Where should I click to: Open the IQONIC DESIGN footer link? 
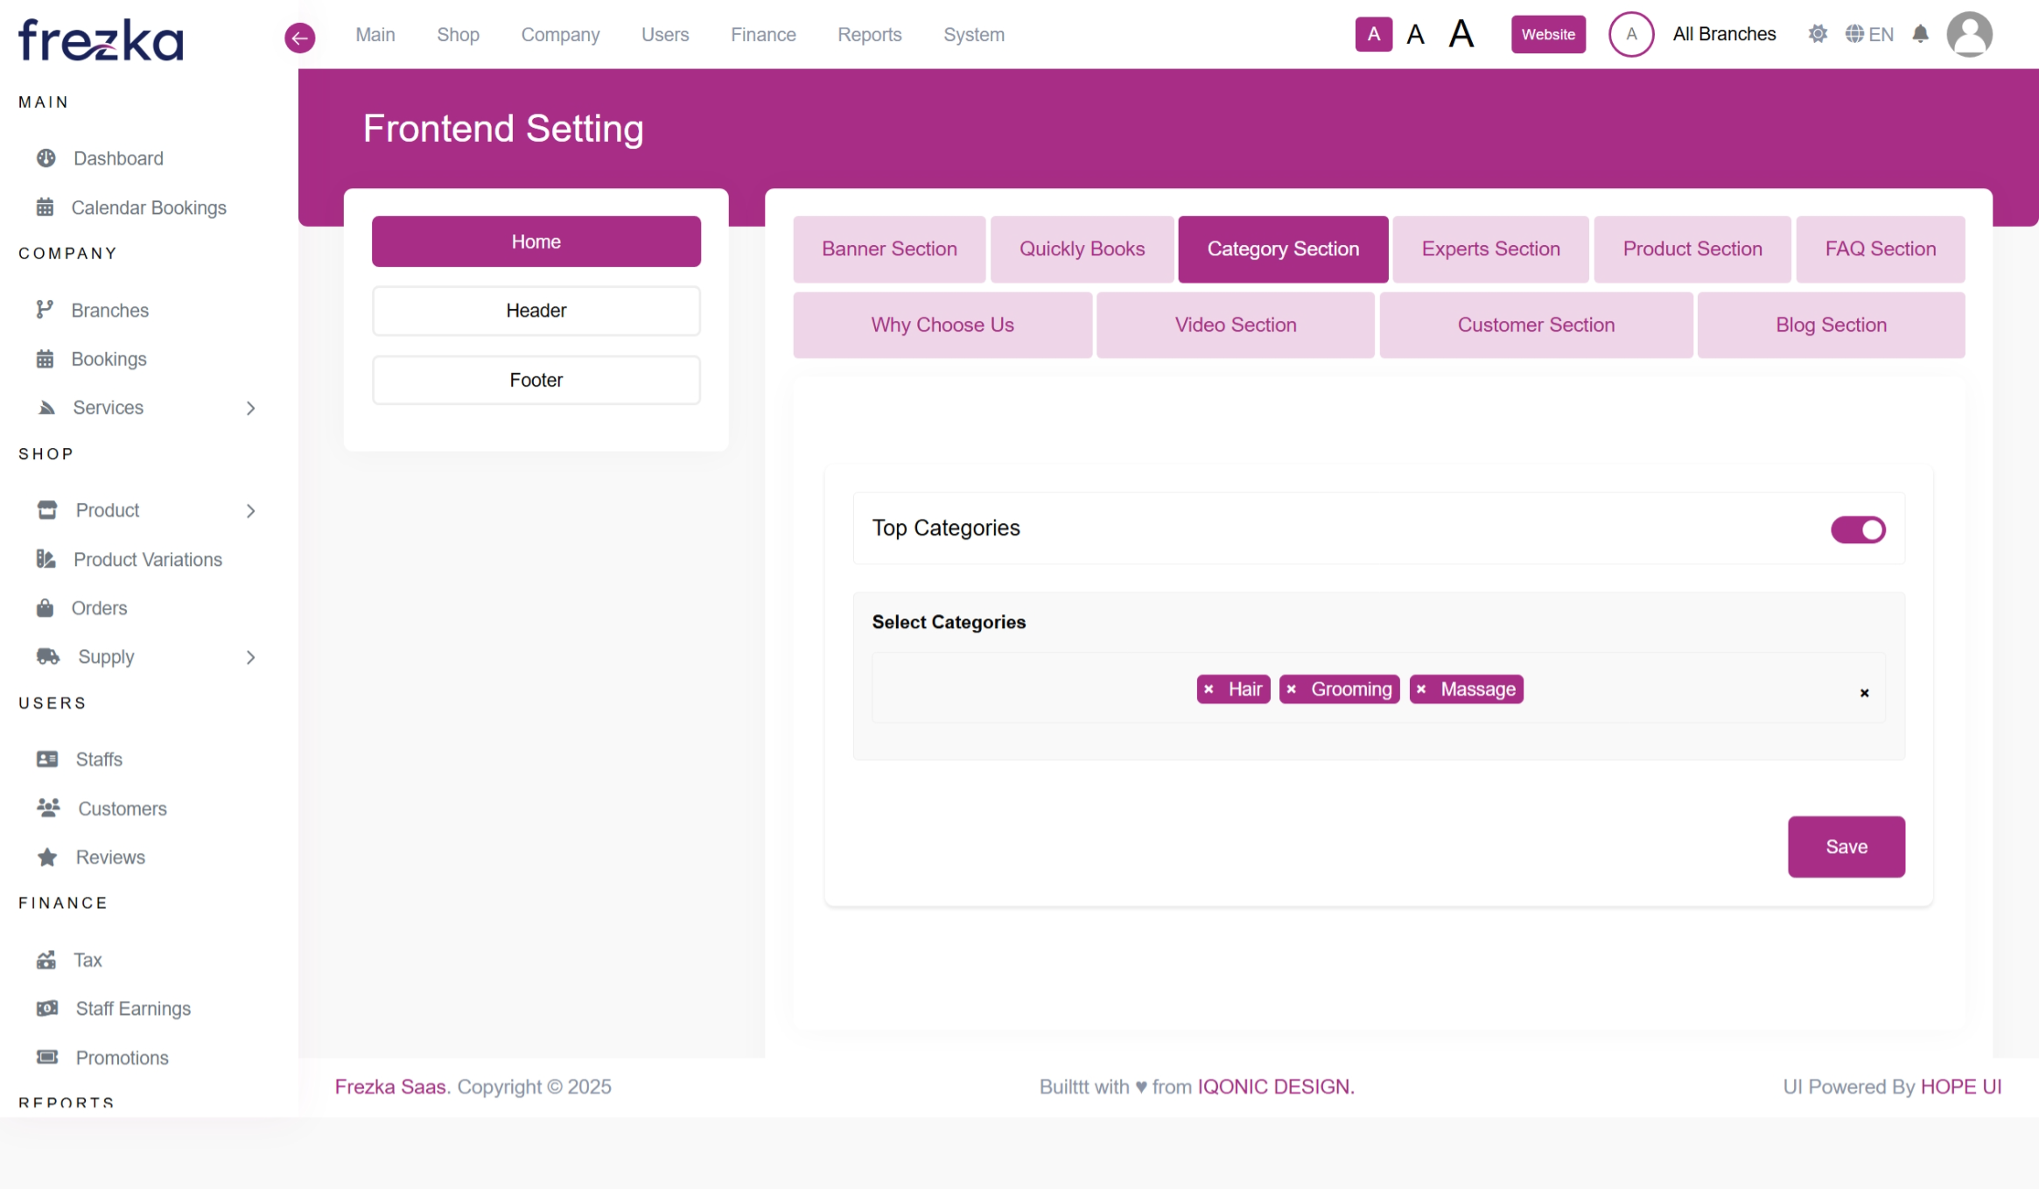[x=1275, y=1087]
